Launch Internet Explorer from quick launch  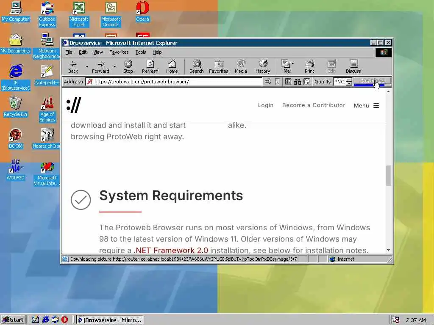coord(45,320)
